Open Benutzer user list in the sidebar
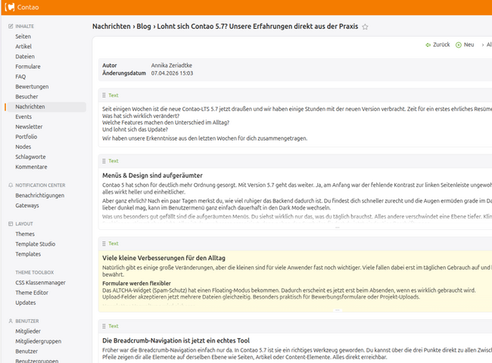Image resolution: width=492 pixels, height=363 pixels. tap(26, 351)
